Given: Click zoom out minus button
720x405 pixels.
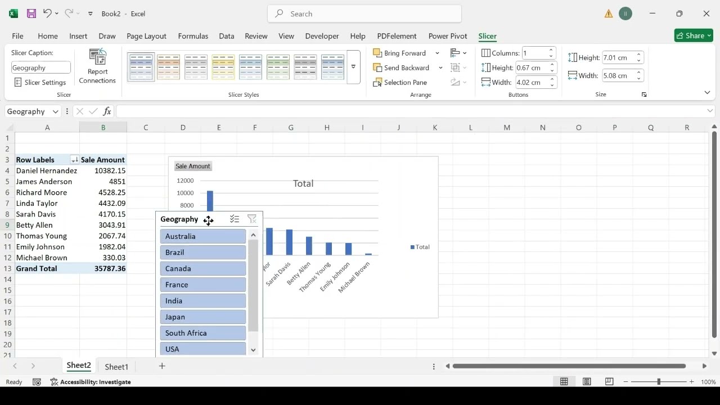Looking at the screenshot, I should point(624,381).
